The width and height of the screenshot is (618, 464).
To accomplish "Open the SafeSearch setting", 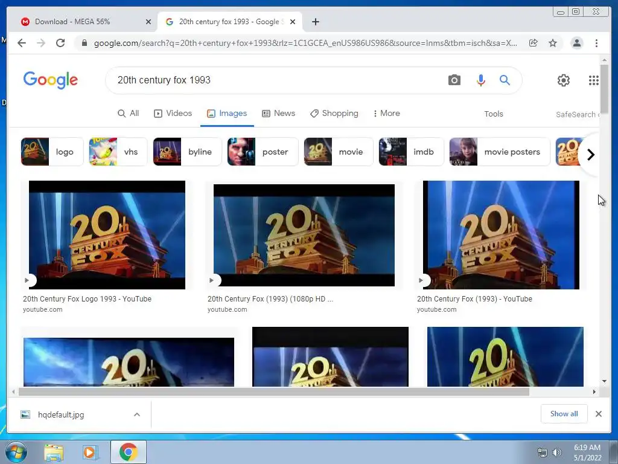I will tap(578, 114).
